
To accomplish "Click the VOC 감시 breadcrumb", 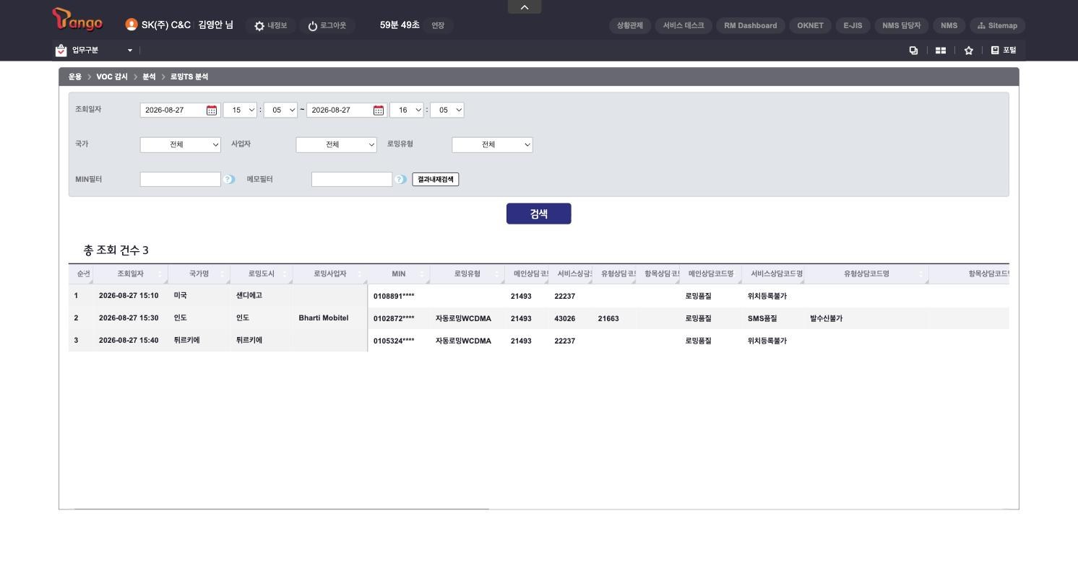I will pyautogui.click(x=112, y=76).
